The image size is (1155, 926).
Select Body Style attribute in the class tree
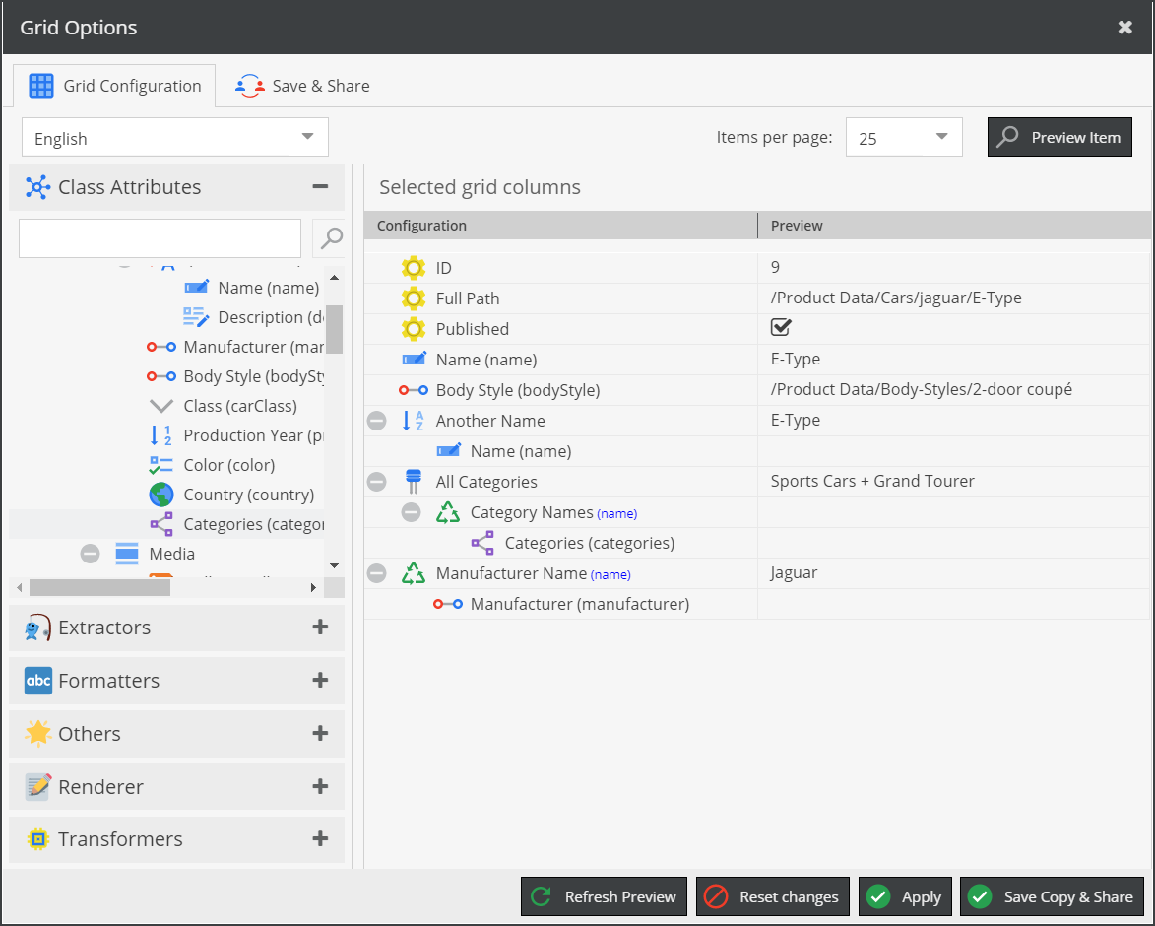(x=253, y=376)
